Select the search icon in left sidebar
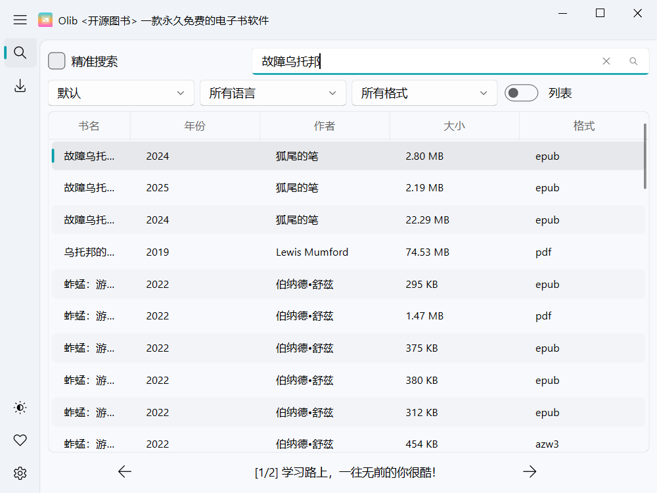 click(x=20, y=53)
